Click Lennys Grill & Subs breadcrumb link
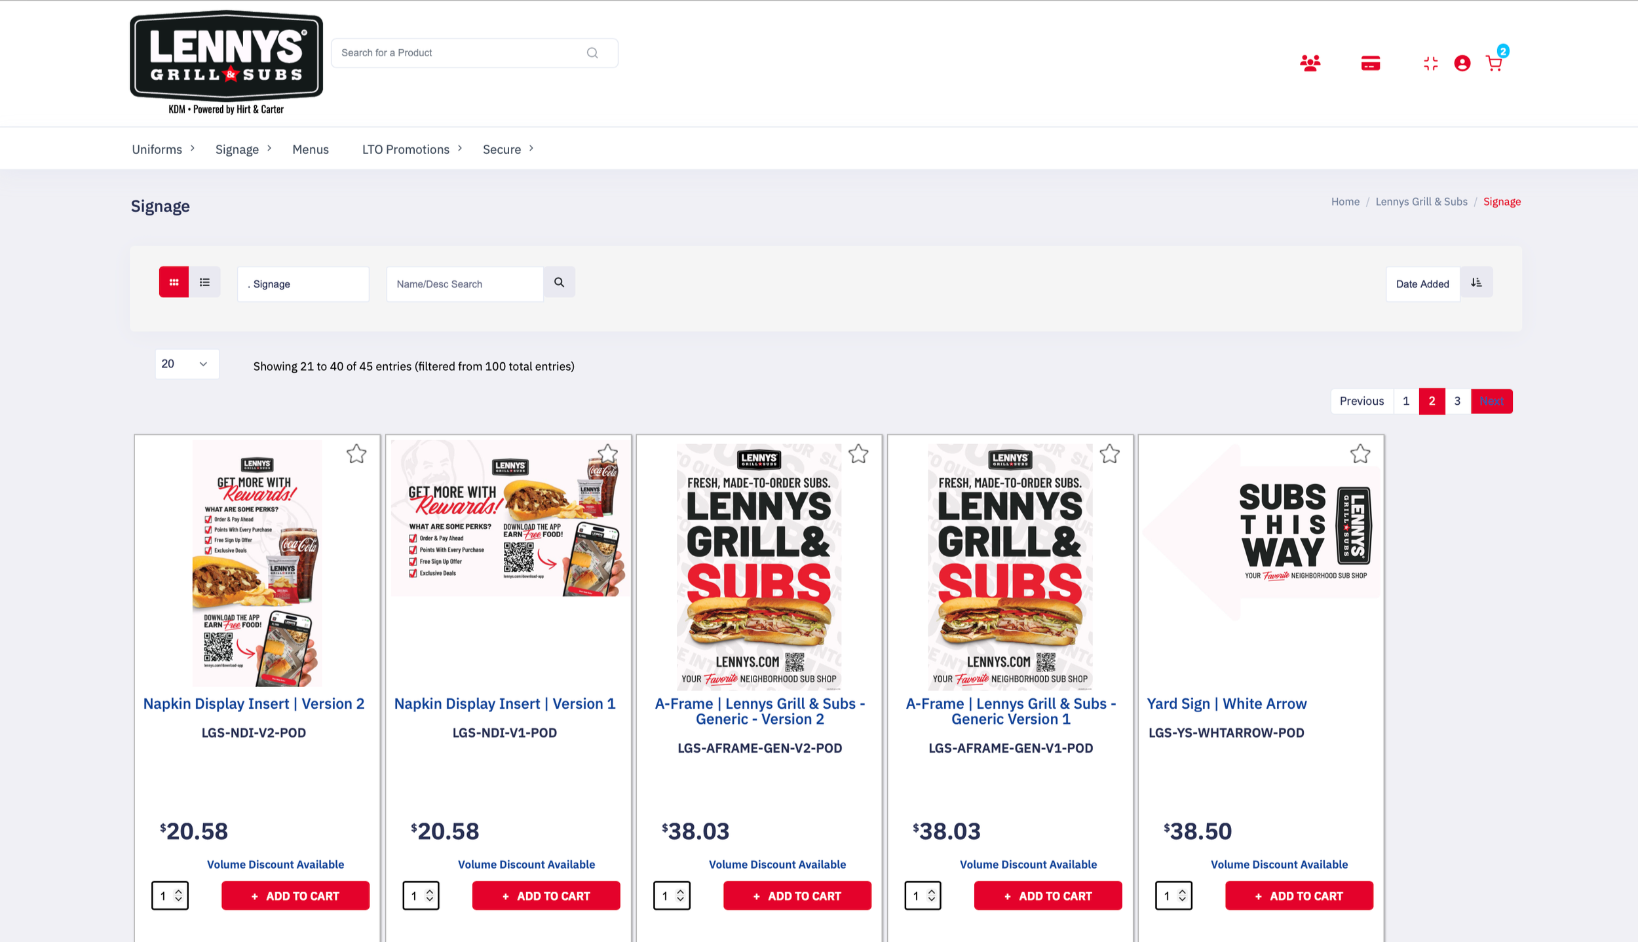Image resolution: width=1638 pixels, height=942 pixels. (x=1421, y=202)
